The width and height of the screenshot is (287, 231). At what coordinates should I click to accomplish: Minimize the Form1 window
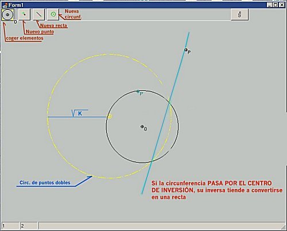(x=270, y=5)
